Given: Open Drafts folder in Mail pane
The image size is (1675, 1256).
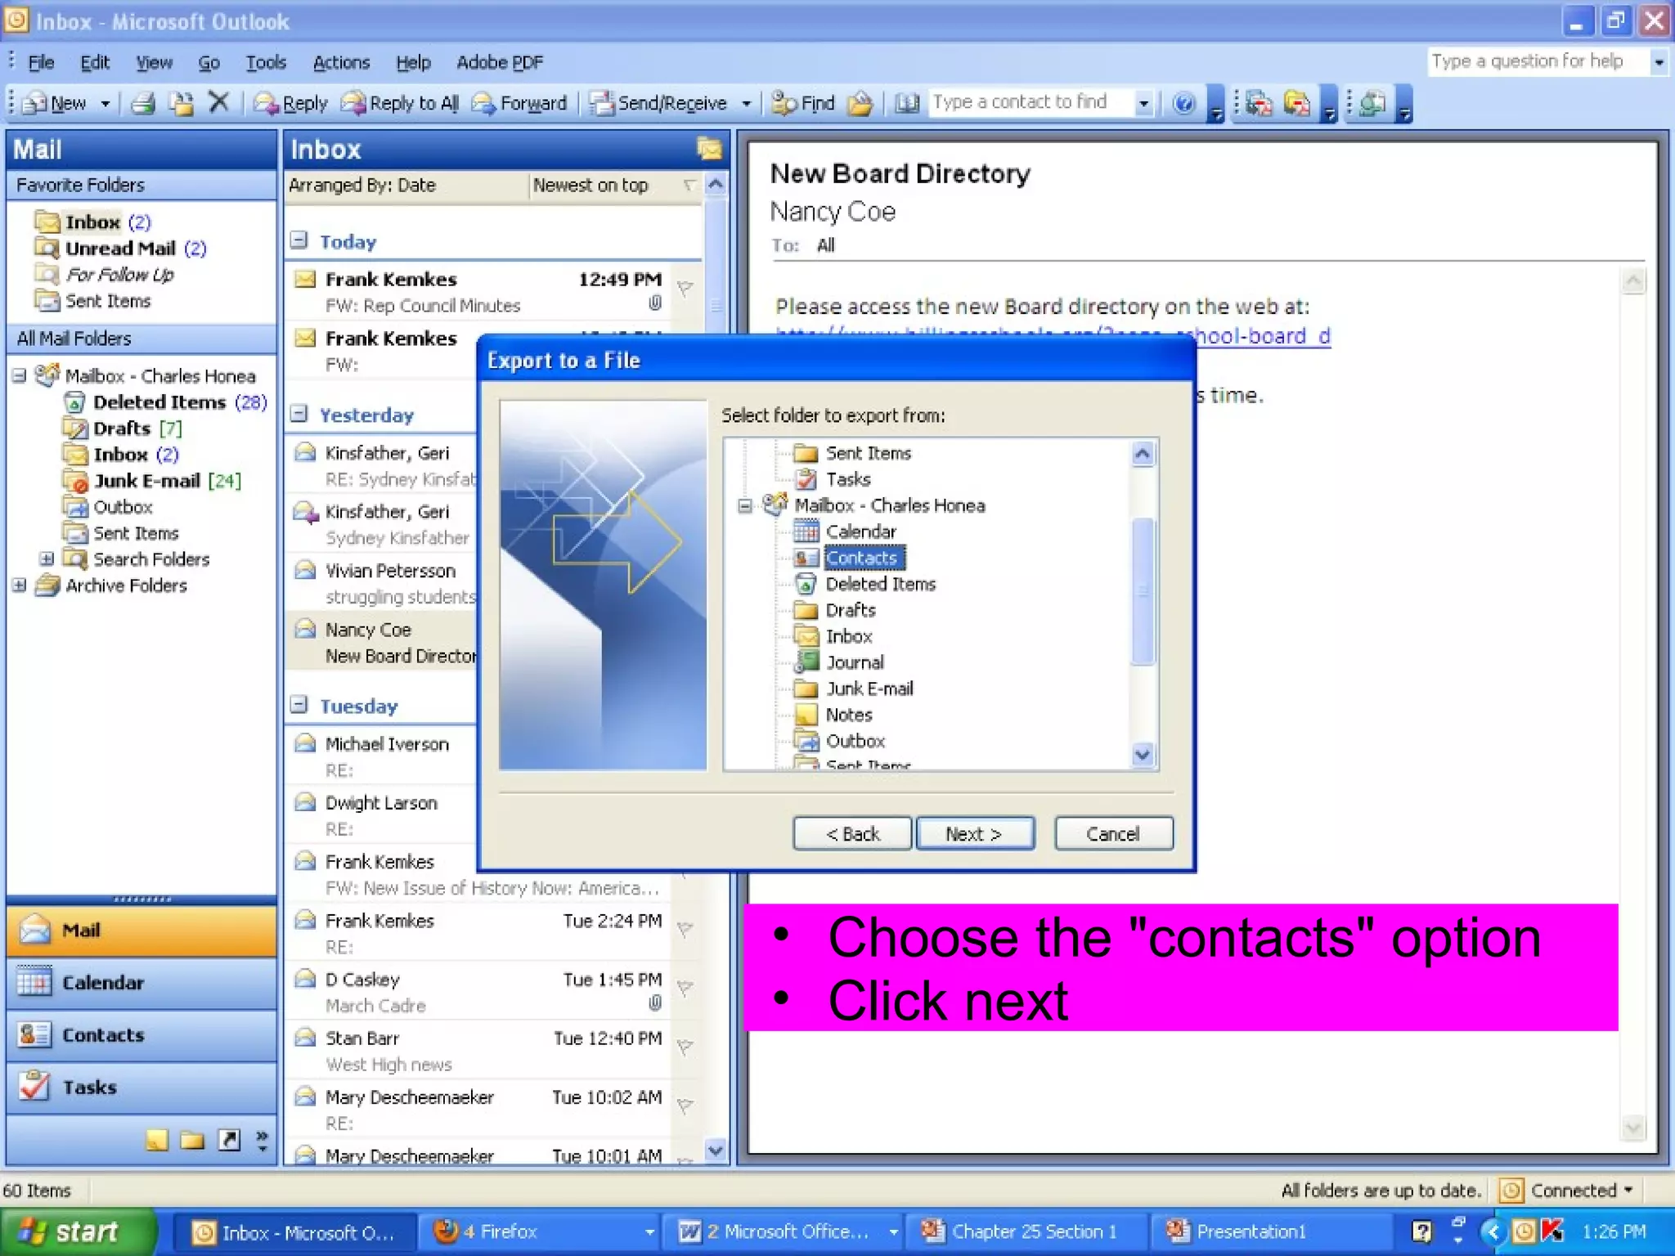Looking at the screenshot, I should click(x=122, y=428).
